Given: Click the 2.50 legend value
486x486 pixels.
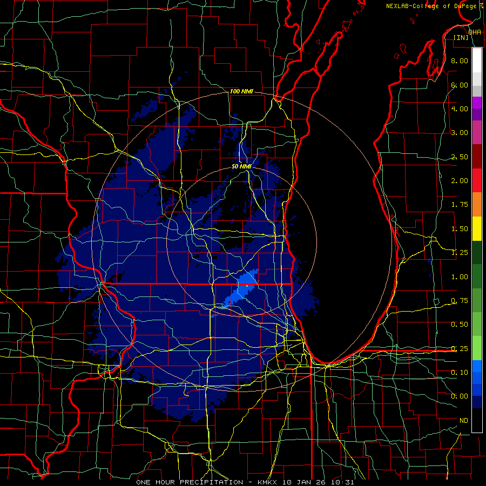Looking at the screenshot, I should click(460, 157).
